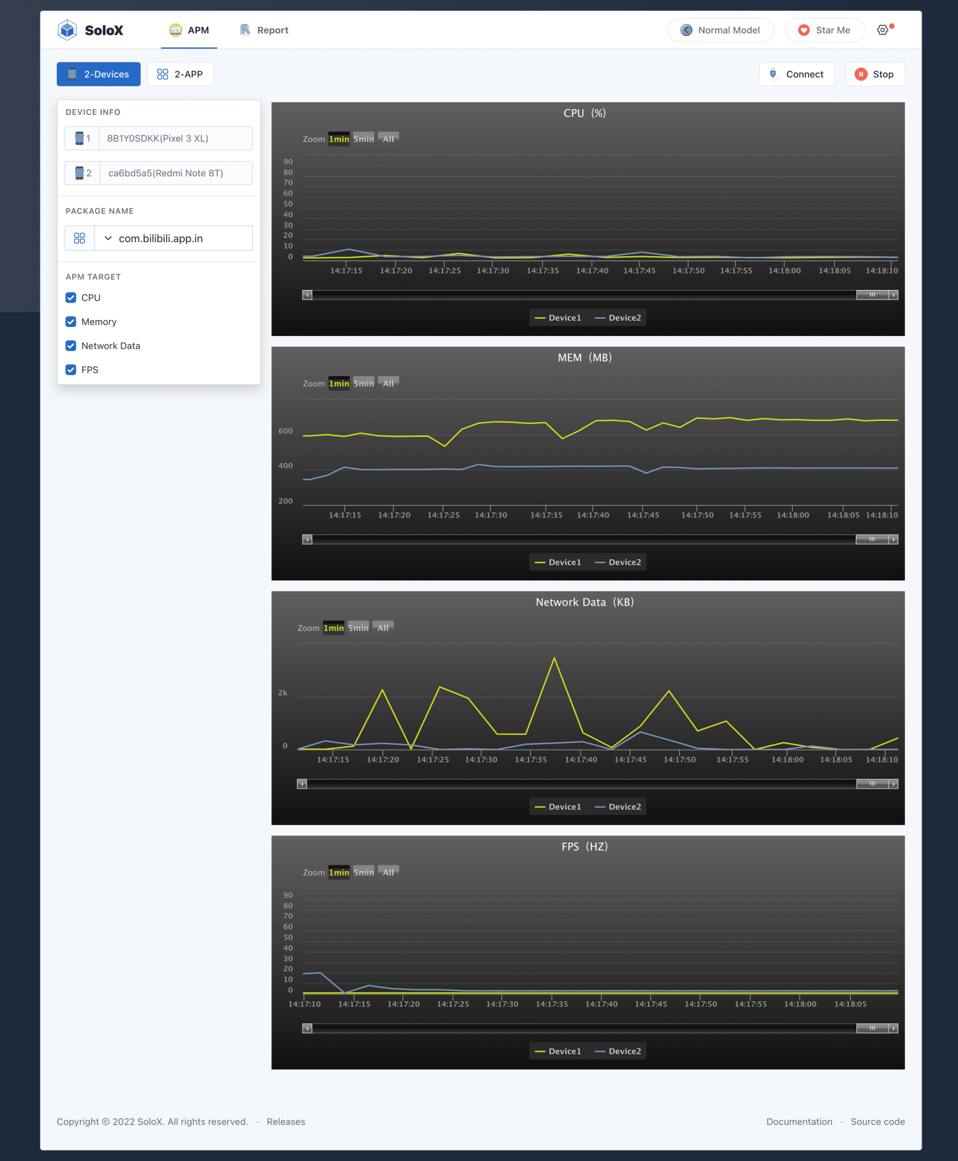The image size is (958, 1161).
Task: Click the Normal Model moon icon
Action: pyautogui.click(x=687, y=30)
